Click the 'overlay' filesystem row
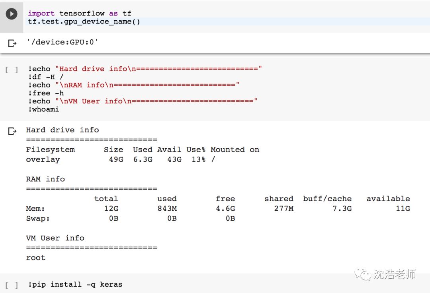 click(x=43, y=159)
